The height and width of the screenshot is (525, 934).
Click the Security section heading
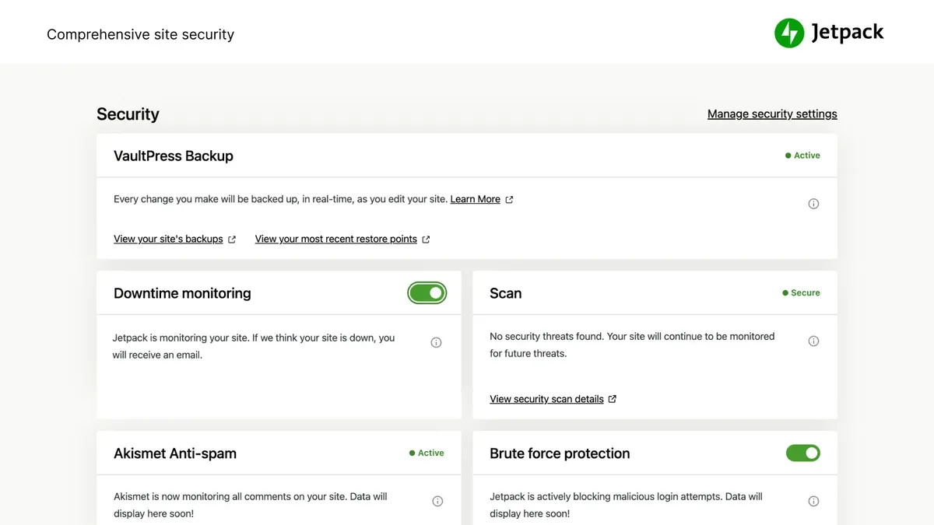[x=128, y=114]
